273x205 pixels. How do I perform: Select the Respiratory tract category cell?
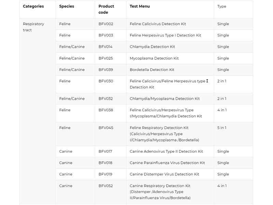pos(33,27)
